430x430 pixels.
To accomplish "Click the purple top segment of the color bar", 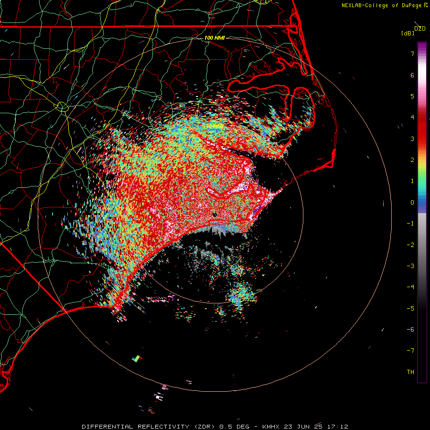I will coord(422,47).
